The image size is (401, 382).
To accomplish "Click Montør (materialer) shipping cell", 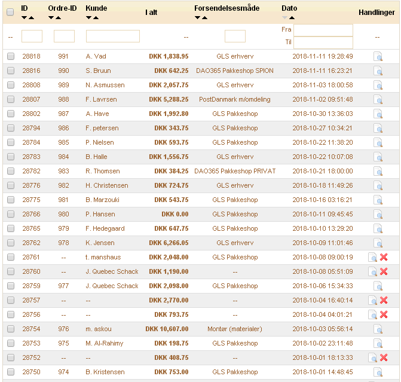I will (235, 329).
